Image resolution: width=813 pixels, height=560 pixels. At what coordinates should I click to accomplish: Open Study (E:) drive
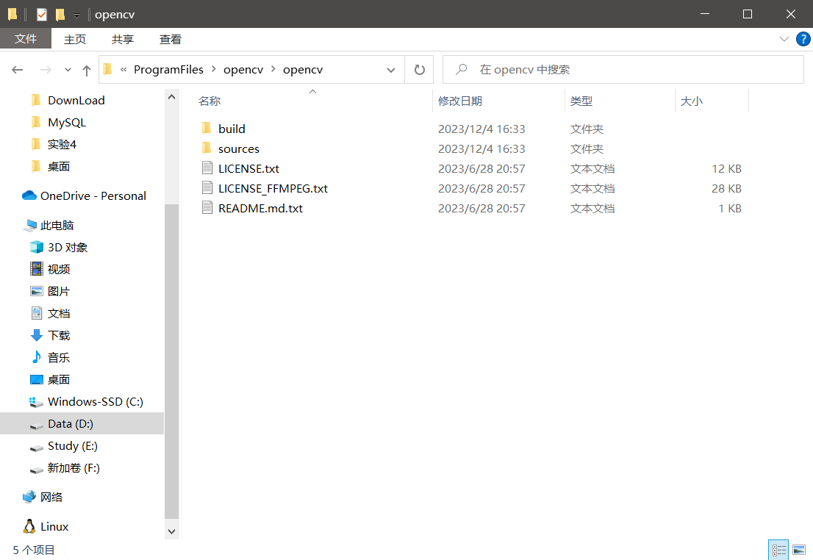coord(73,445)
